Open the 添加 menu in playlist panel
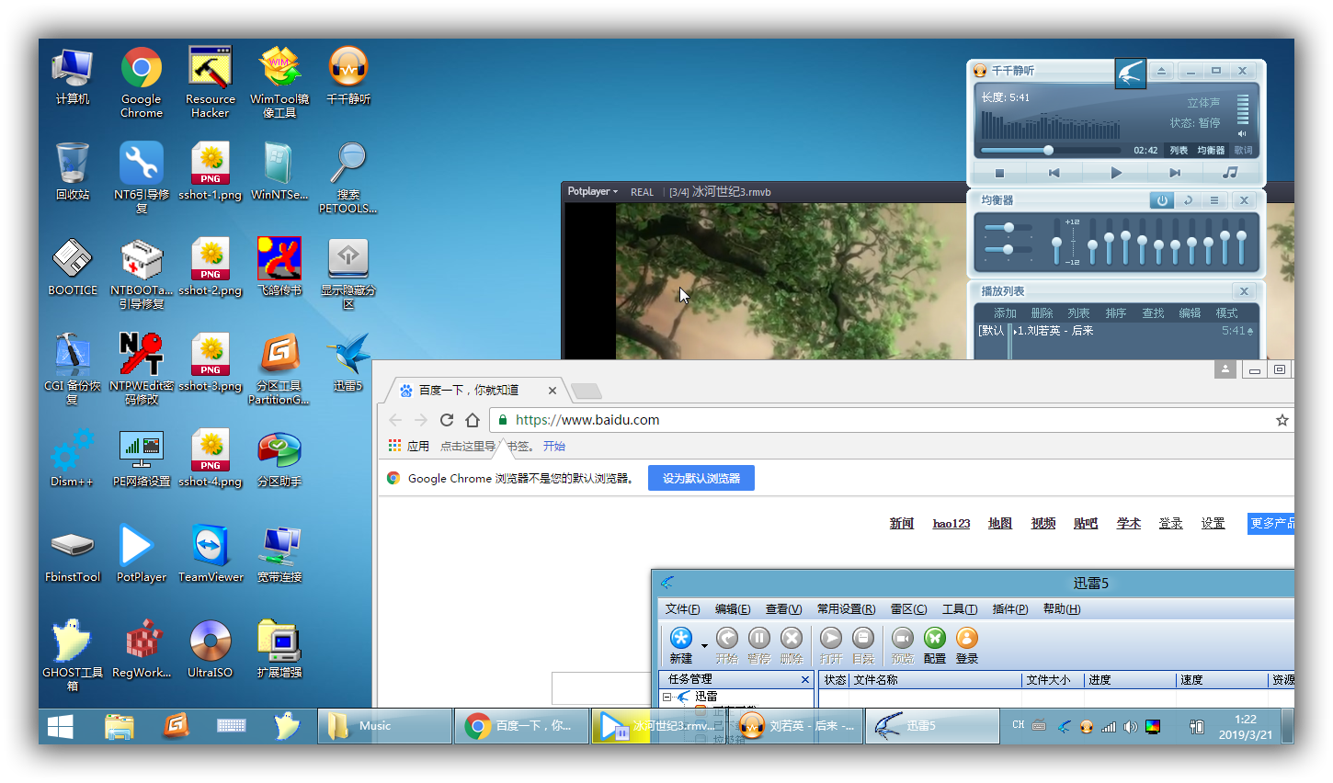The image size is (1333, 783). [1005, 313]
